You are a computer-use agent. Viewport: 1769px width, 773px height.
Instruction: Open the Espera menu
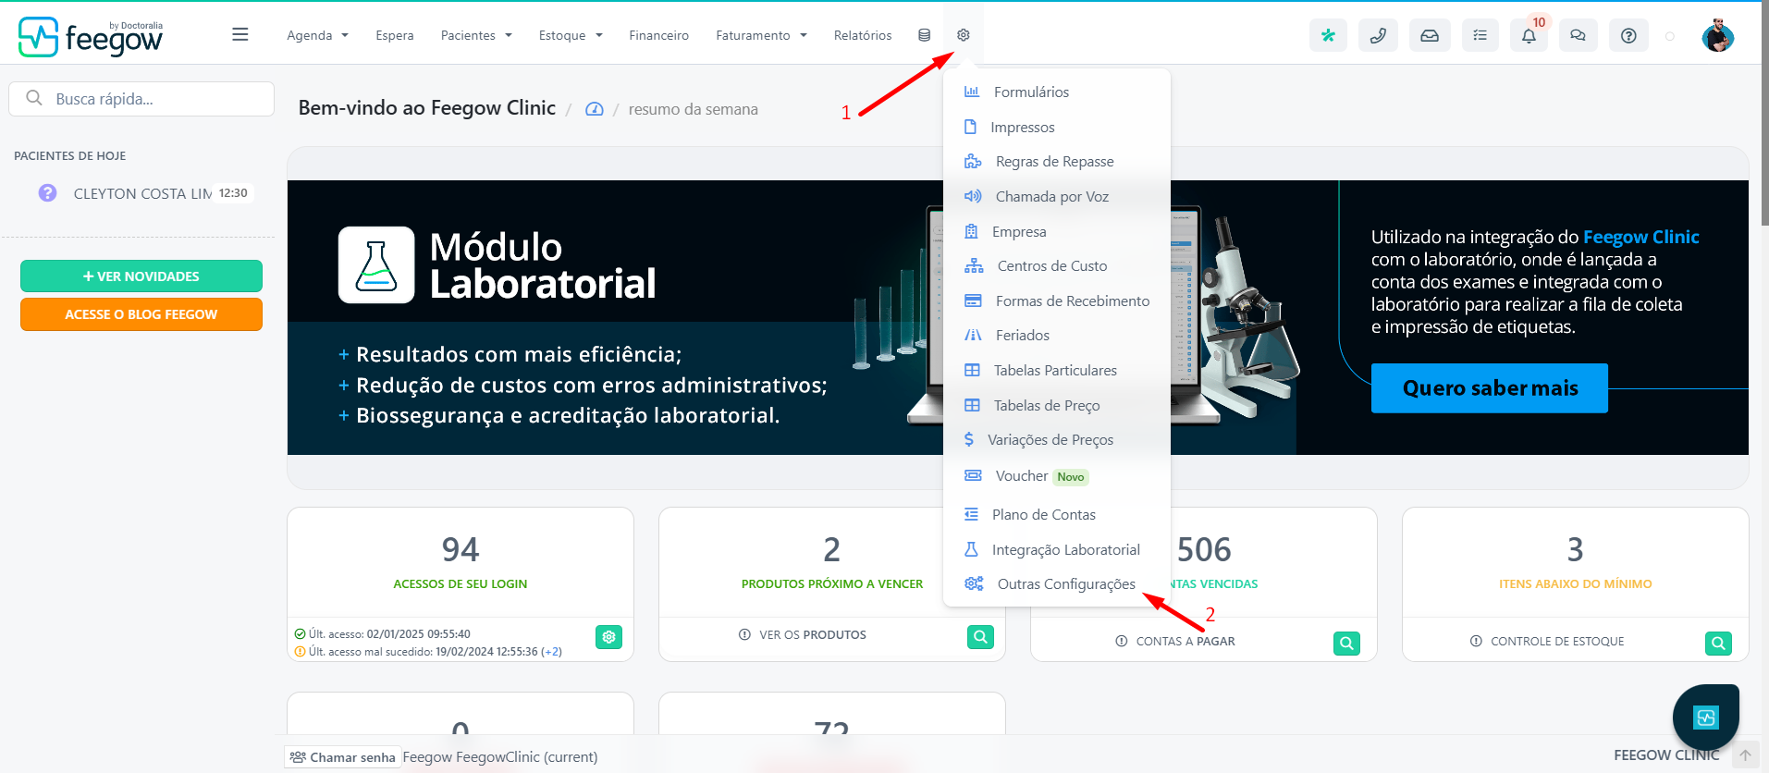(395, 35)
